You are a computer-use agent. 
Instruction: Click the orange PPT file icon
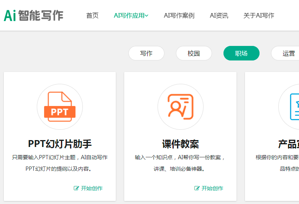60,107
